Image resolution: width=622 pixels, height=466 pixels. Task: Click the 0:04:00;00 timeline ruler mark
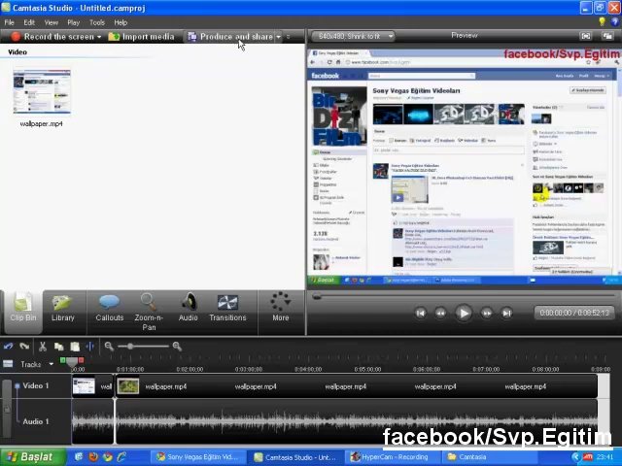pos(308,369)
